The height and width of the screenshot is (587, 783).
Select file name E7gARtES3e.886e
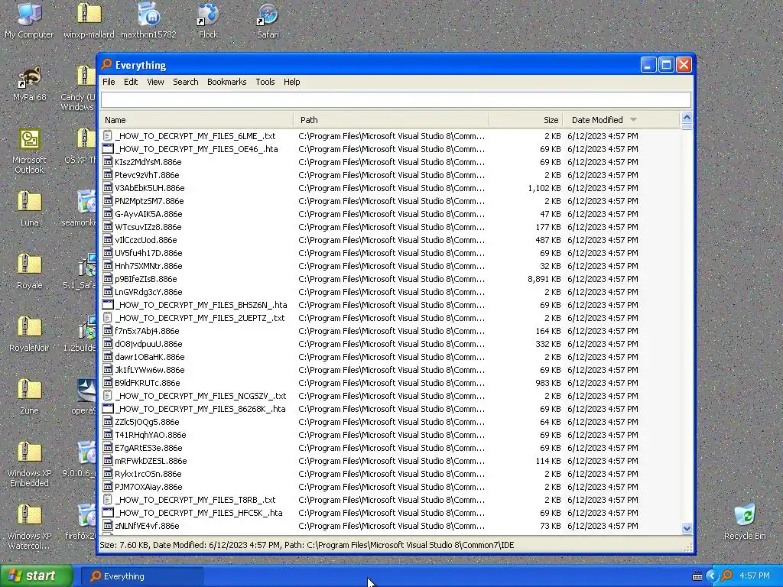pyautogui.click(x=148, y=448)
